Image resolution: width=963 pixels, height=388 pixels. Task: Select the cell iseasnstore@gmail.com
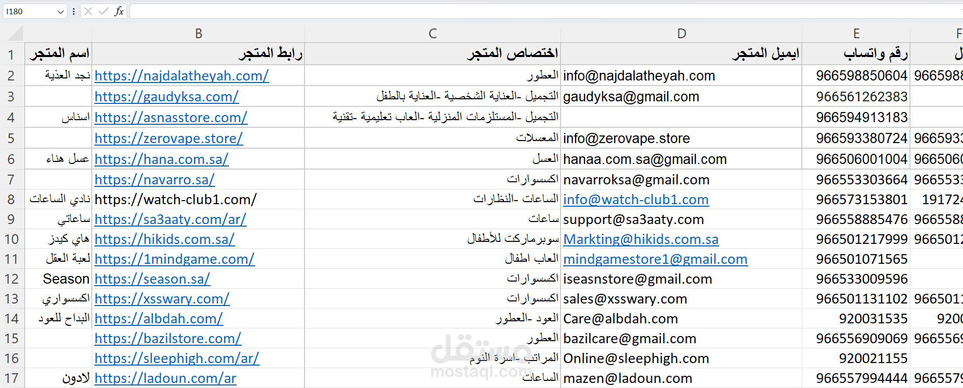[681, 279]
